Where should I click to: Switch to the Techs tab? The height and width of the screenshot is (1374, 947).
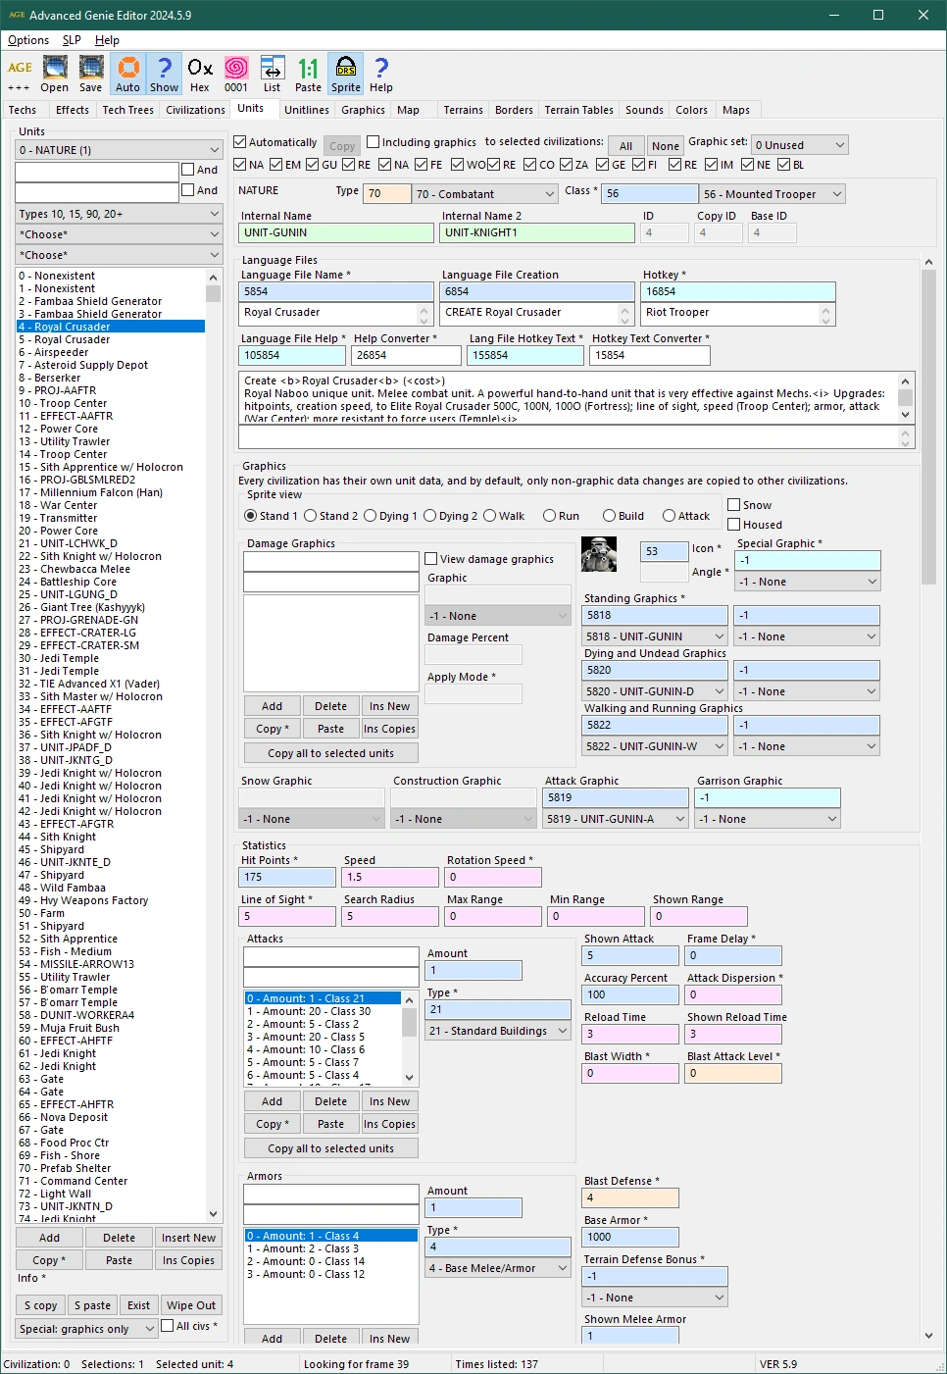(x=23, y=110)
